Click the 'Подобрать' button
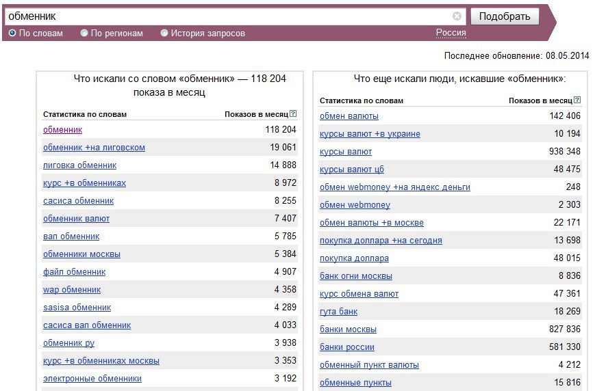Image resolution: width=595 pixels, height=391 pixels. click(x=505, y=16)
